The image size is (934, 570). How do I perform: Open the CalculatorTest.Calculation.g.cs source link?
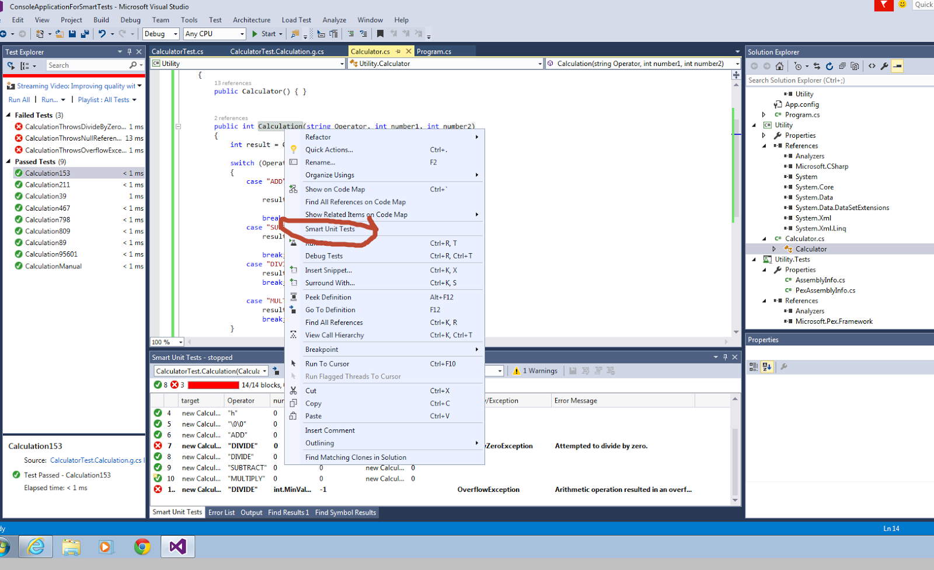click(96, 460)
